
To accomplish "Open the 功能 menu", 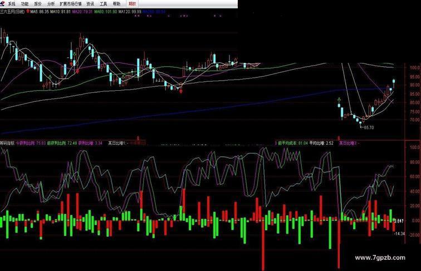I will coord(25,4).
